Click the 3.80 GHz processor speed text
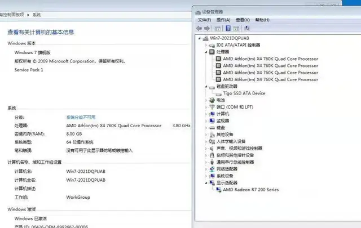The height and width of the screenshot is (228, 361). coord(182,126)
